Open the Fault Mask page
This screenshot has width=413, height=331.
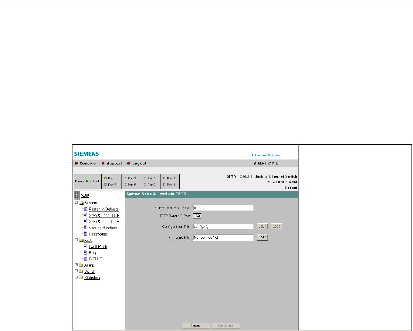pyautogui.click(x=98, y=246)
